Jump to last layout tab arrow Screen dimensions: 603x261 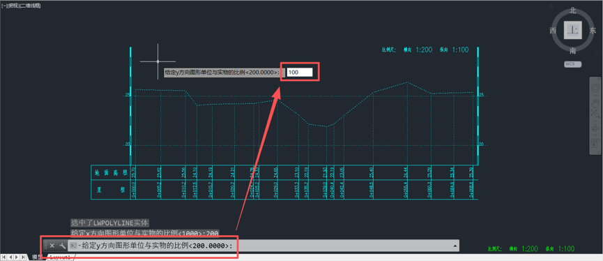[x=23, y=257]
